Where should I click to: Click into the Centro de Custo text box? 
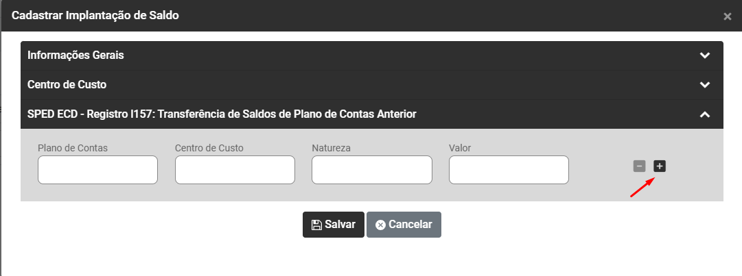click(x=235, y=170)
